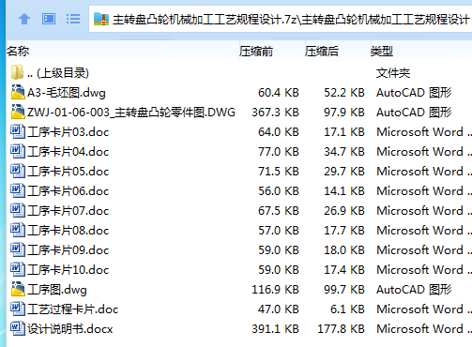This screenshot has width=472, height=347.
Task: Select file A3-毛坯图.dwg
Action: (x=67, y=93)
